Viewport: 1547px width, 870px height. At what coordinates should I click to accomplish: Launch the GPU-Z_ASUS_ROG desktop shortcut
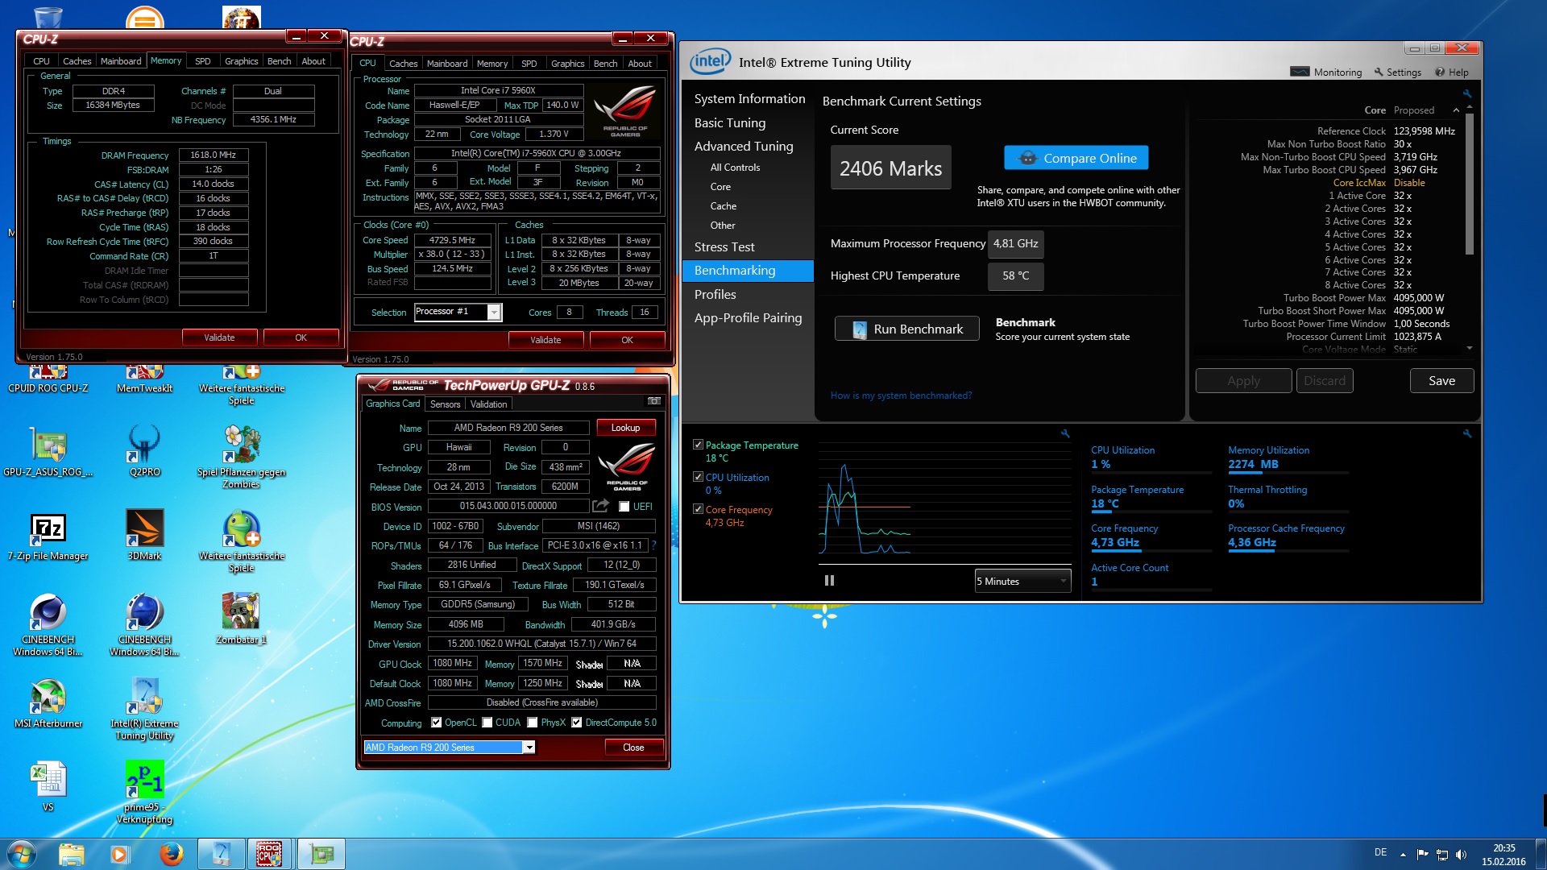[48, 451]
